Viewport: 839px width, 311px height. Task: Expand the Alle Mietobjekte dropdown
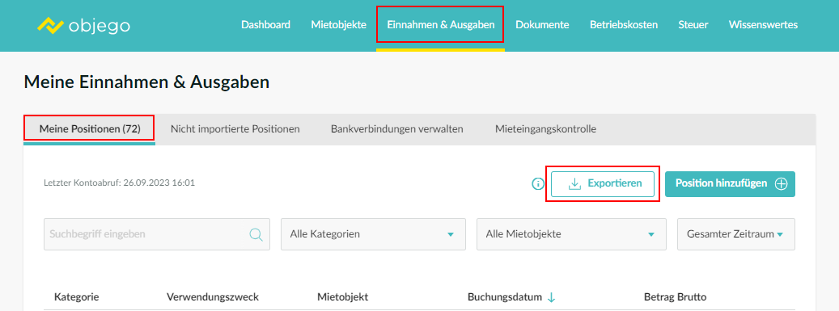click(x=571, y=234)
